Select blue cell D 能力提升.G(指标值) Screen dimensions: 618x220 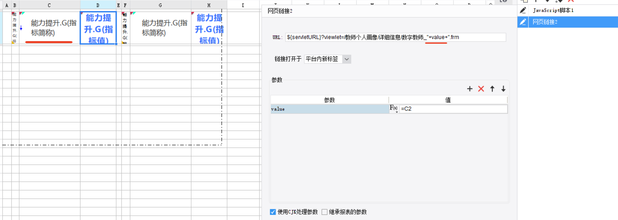98,28
